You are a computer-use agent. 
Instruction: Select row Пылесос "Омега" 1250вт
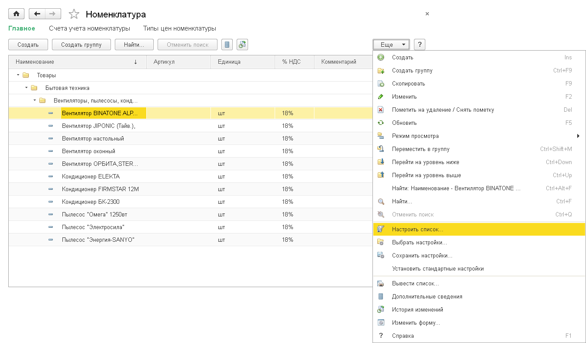(190, 214)
